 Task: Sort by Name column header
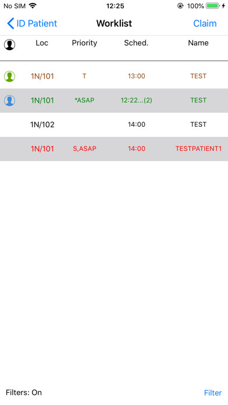[198, 43]
